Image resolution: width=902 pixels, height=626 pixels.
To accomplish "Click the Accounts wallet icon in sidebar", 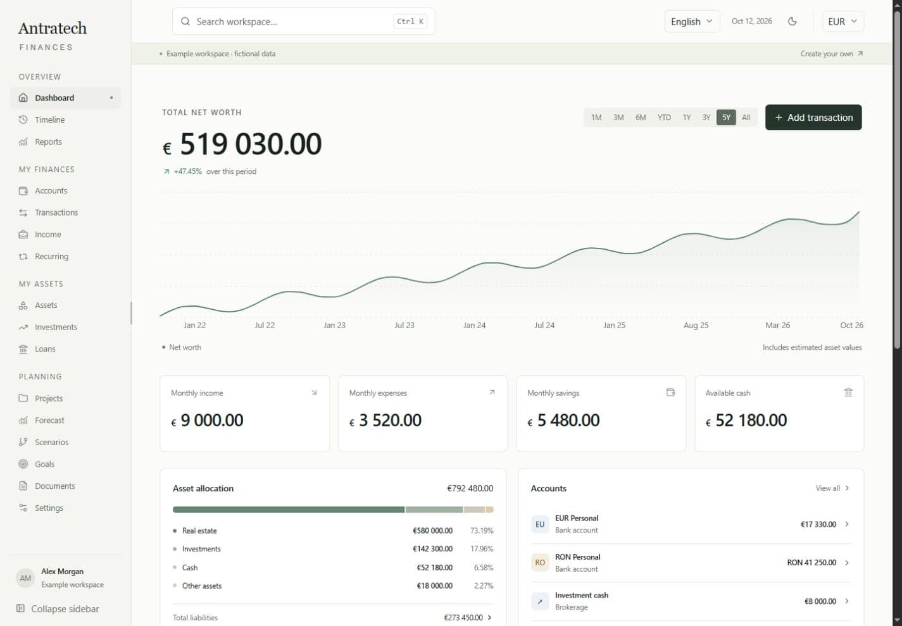I will [23, 190].
